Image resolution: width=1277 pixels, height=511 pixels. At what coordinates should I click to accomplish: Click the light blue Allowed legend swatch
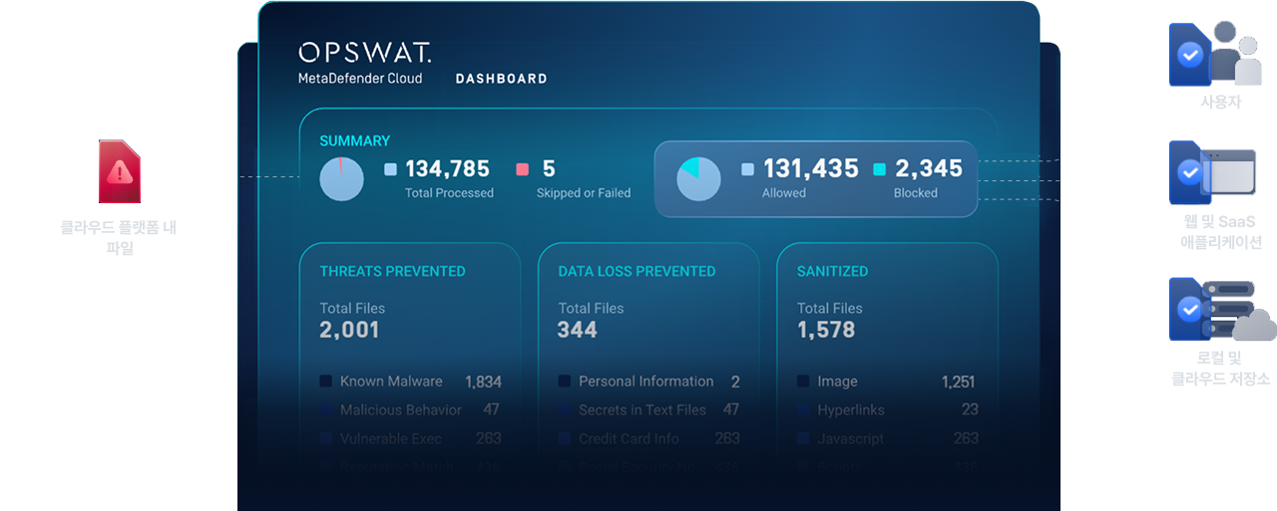[x=747, y=169]
